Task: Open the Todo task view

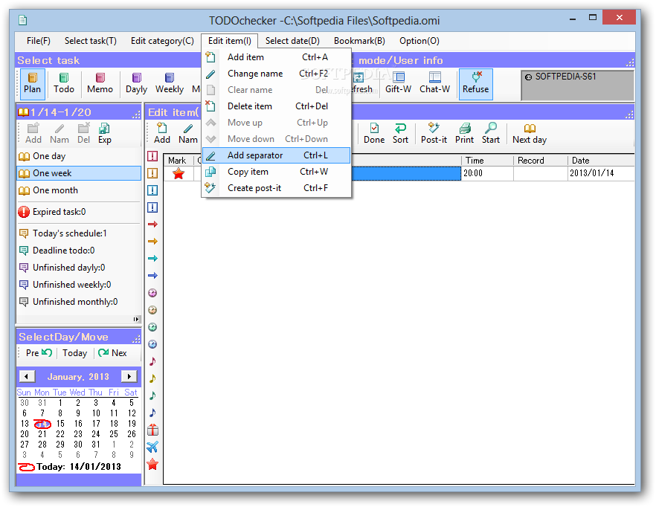Action: (64, 84)
